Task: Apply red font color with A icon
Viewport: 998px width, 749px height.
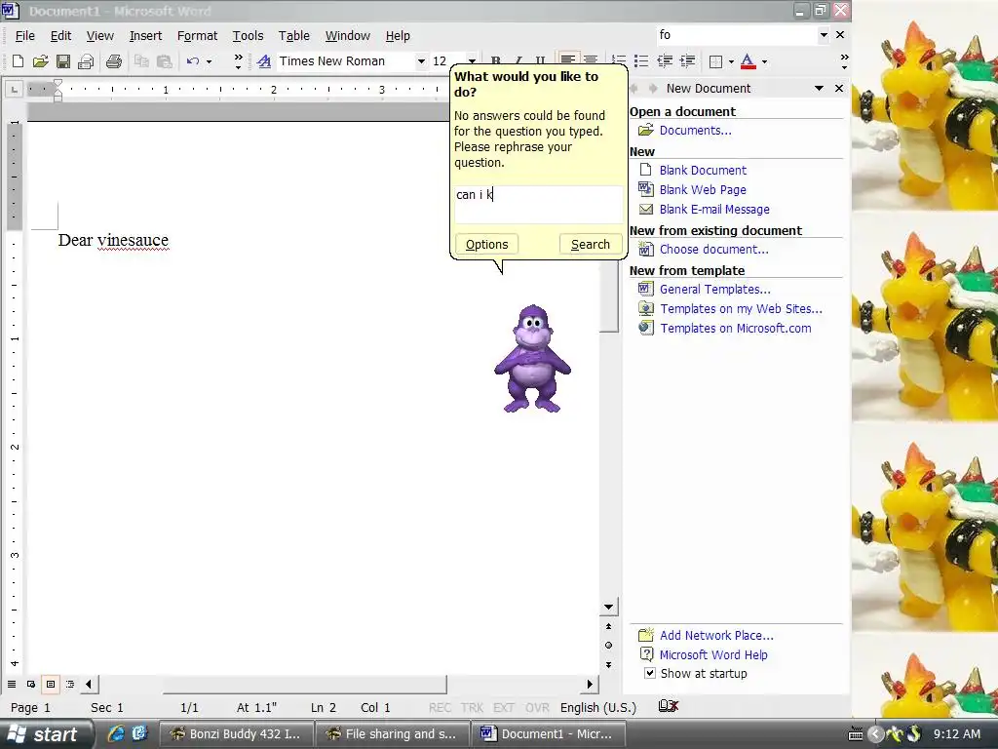Action: pos(748,61)
